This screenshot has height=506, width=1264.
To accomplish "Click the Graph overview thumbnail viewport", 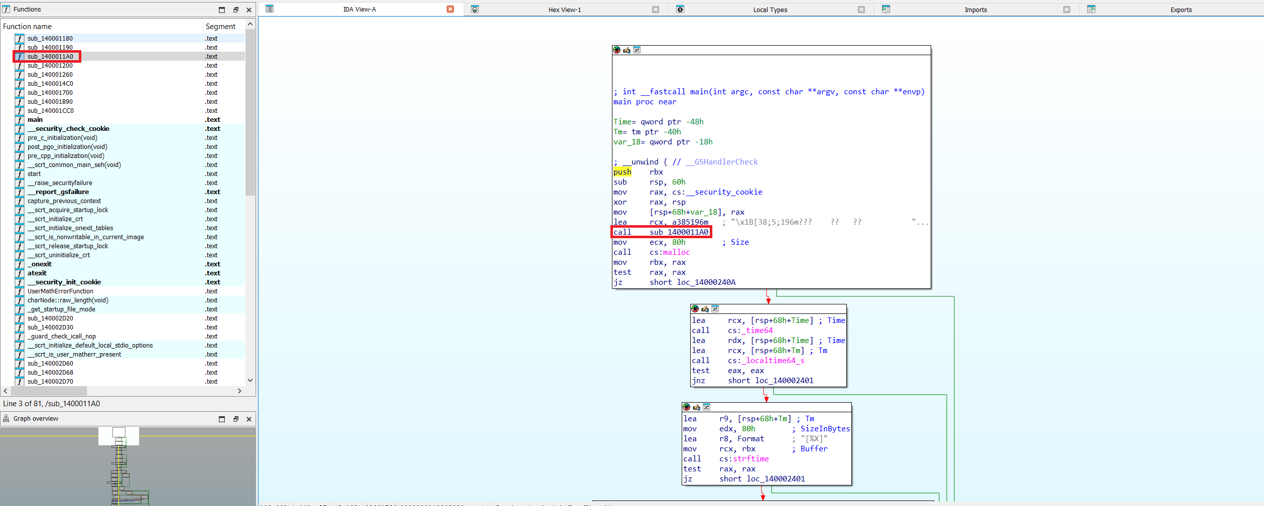I will click(119, 436).
